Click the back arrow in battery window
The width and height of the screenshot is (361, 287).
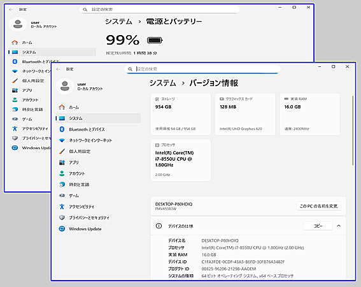11,10
